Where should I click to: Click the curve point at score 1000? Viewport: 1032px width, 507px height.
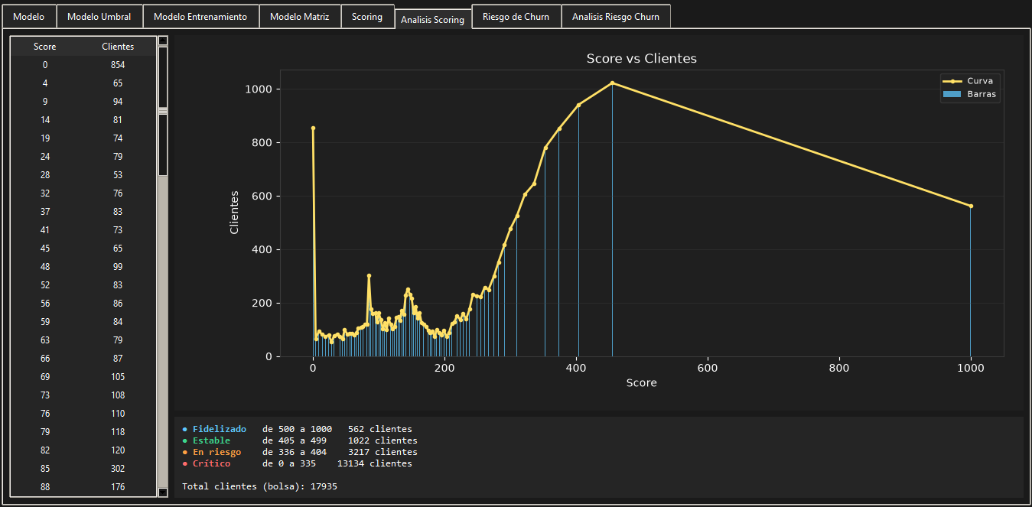[971, 206]
